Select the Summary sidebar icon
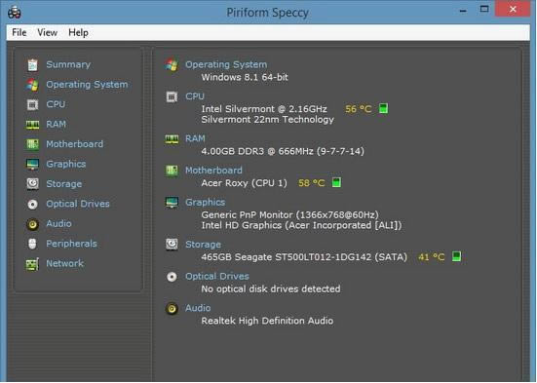The height and width of the screenshot is (383, 537). (x=32, y=64)
